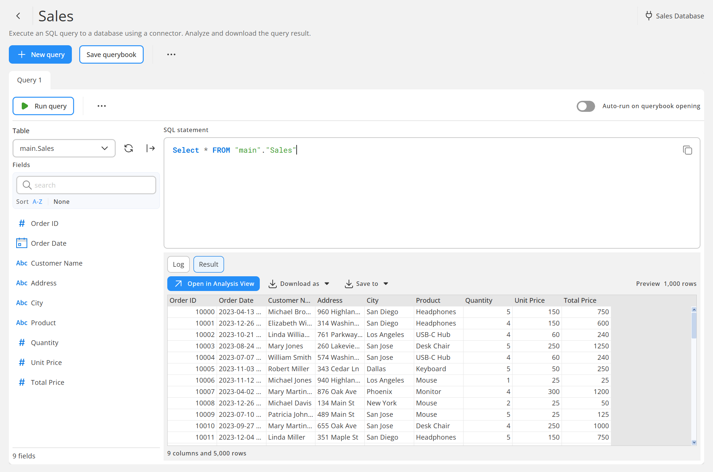Click the Patricia John... customer cell
This screenshot has width=713, height=472.
[291, 414]
